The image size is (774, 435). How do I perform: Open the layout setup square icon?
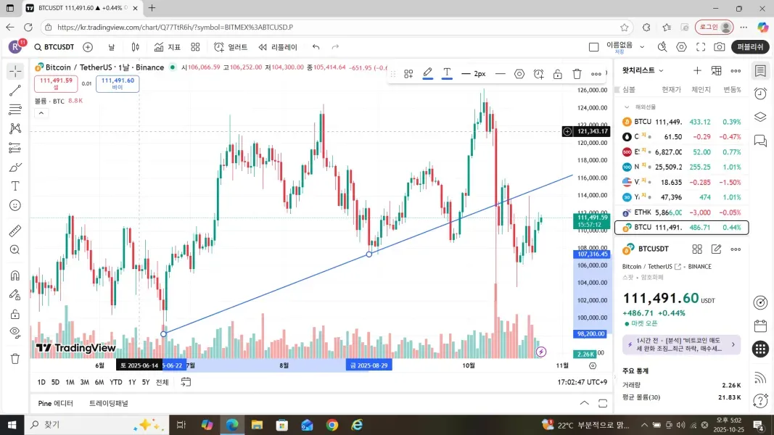(594, 47)
